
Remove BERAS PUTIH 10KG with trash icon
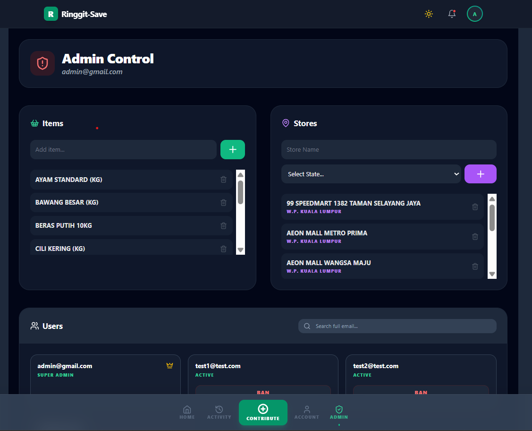[223, 225]
